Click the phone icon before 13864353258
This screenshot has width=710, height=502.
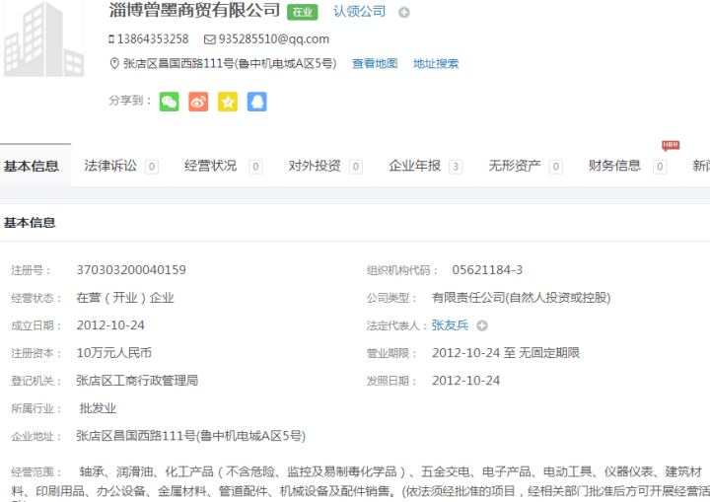[x=111, y=39]
